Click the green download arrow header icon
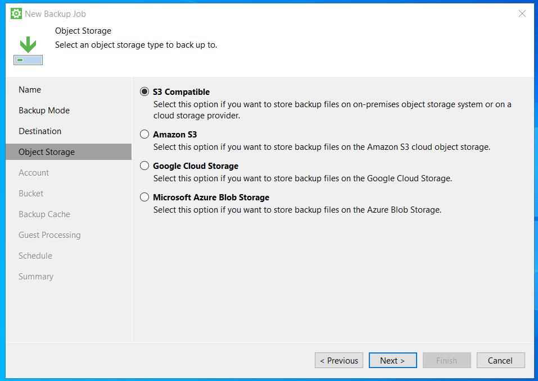Image resolution: width=538 pixels, height=381 pixels. 28,51
